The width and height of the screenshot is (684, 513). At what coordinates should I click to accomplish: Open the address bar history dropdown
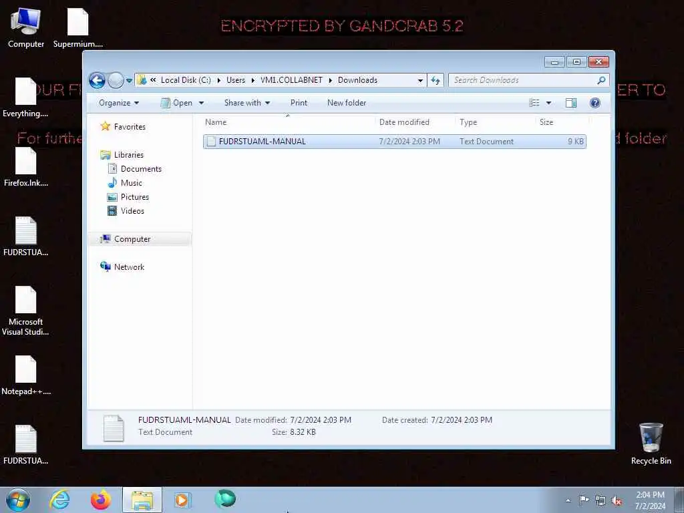click(x=420, y=80)
